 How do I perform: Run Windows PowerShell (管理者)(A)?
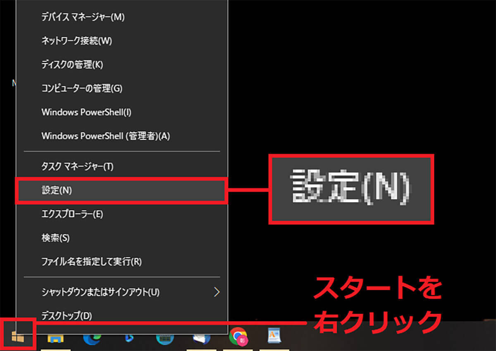tap(106, 136)
